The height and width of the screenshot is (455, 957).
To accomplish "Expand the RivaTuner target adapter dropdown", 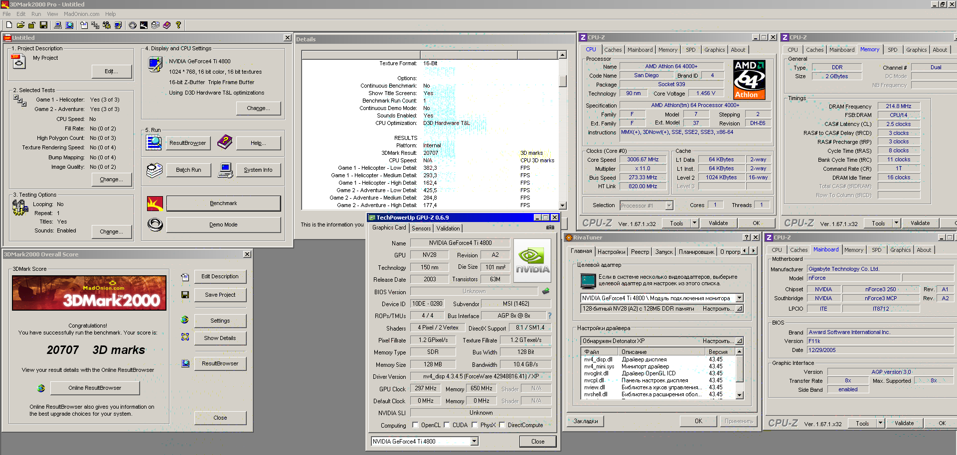I will [x=739, y=298].
